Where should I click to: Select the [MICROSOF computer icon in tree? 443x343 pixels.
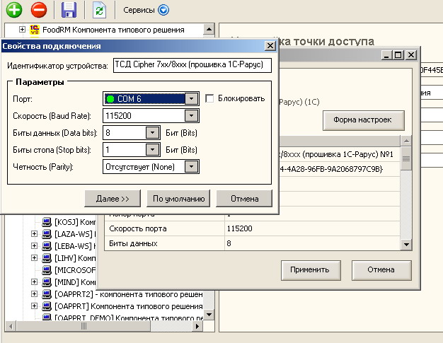tap(47, 269)
